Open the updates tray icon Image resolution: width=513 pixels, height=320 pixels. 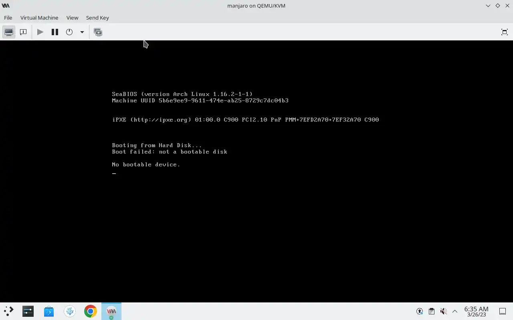420,311
